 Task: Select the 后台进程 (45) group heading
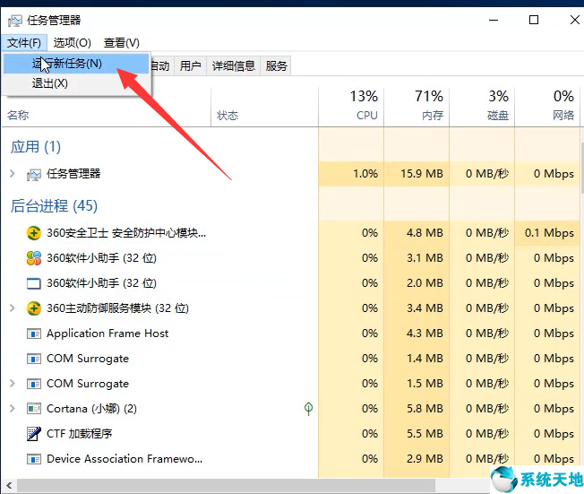tap(54, 206)
